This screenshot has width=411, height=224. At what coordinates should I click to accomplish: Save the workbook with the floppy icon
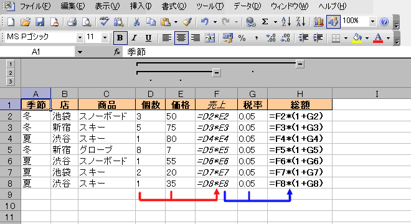40,22
